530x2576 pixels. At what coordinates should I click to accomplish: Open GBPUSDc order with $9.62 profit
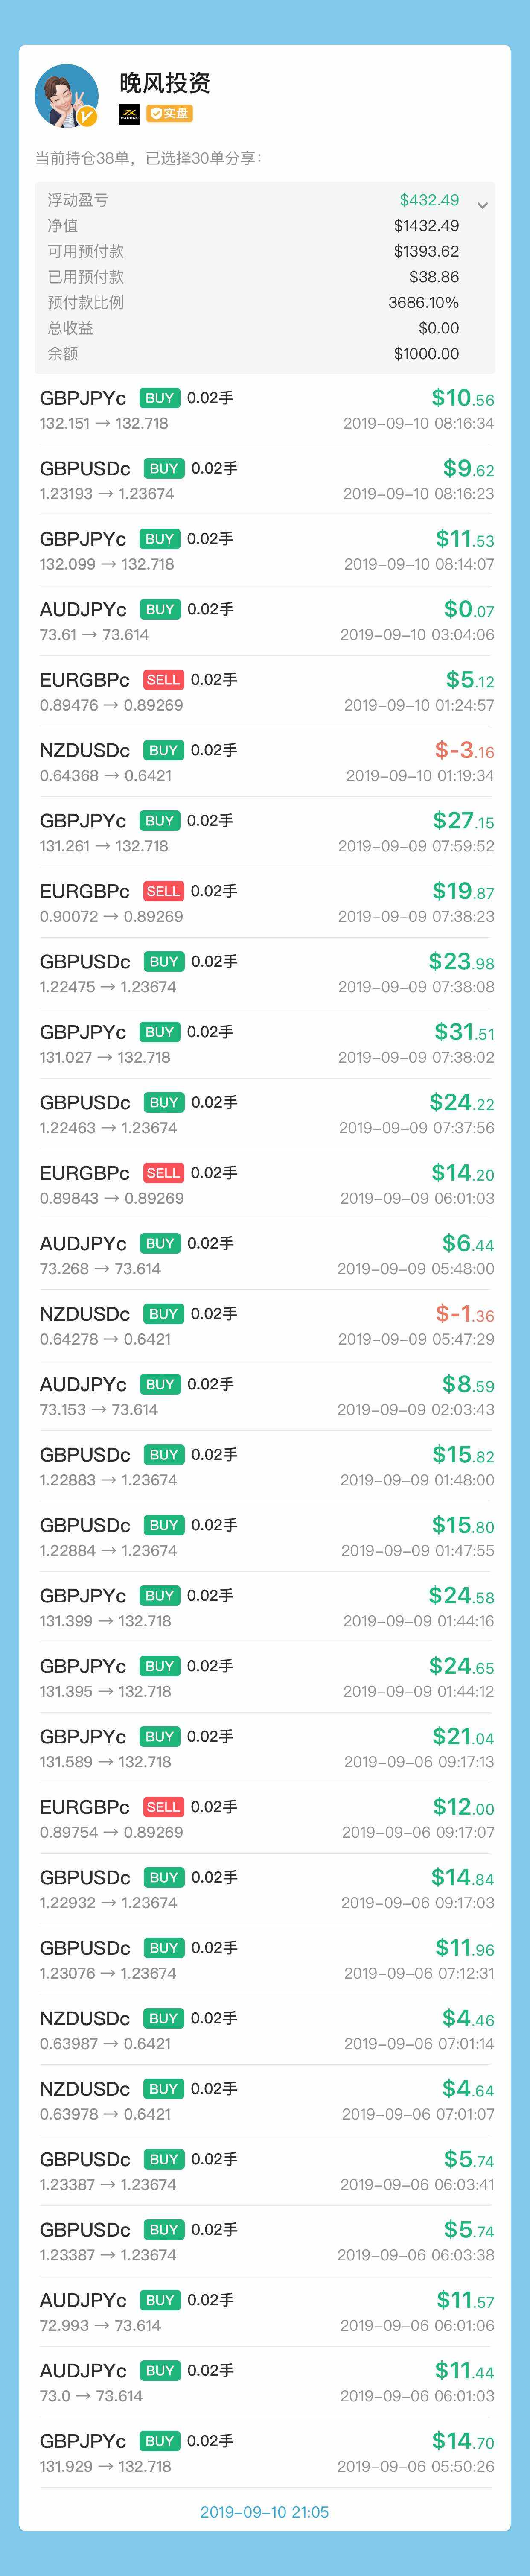click(x=266, y=480)
